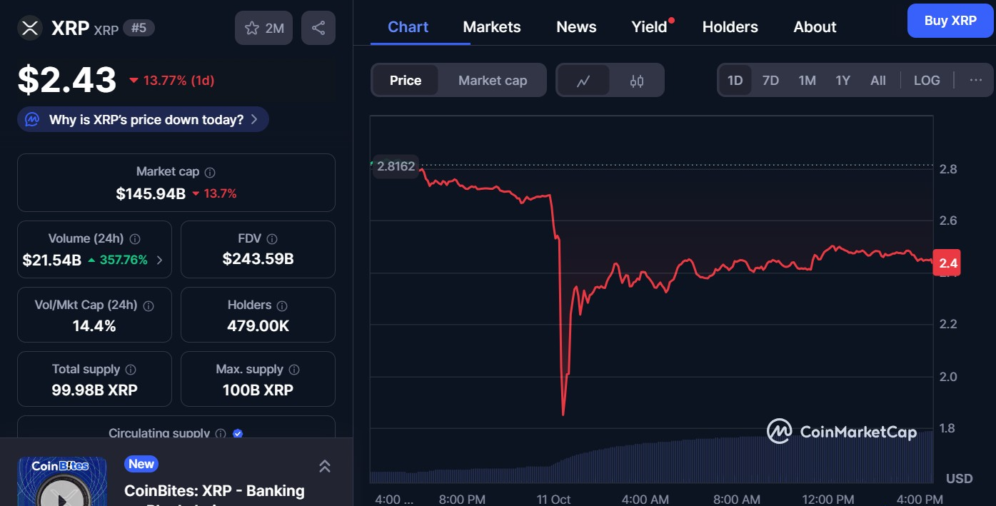Click the red 2.4 current price marker

tap(948, 263)
